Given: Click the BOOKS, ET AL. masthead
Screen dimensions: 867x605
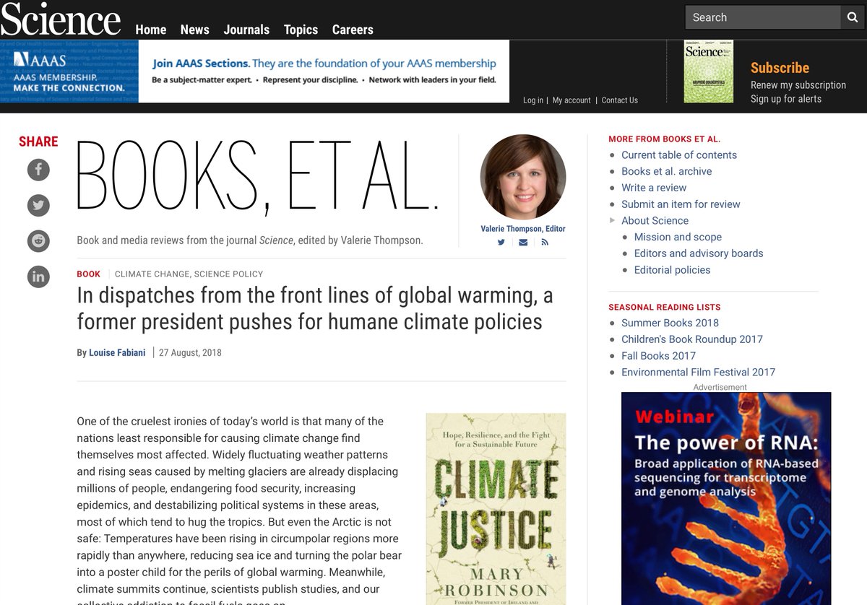Looking at the screenshot, I should (257, 177).
